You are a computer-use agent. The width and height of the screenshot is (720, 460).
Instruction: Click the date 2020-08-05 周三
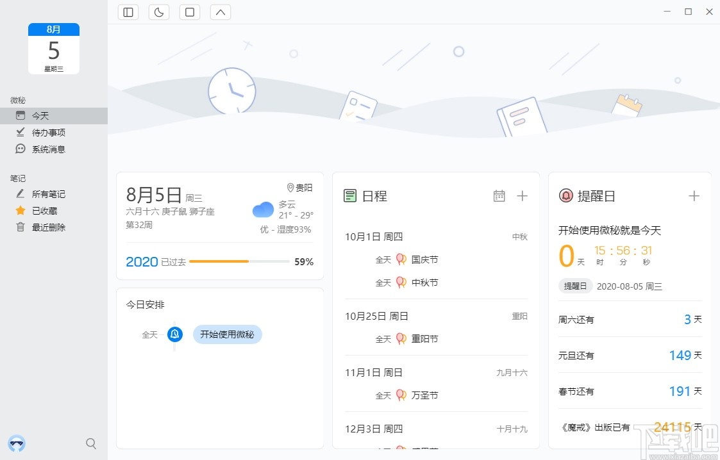[x=630, y=286]
